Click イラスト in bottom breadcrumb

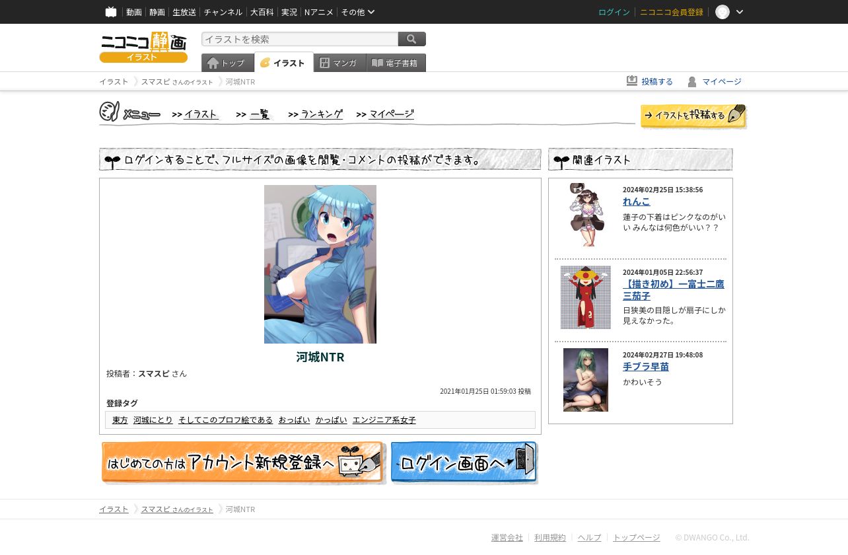114,509
